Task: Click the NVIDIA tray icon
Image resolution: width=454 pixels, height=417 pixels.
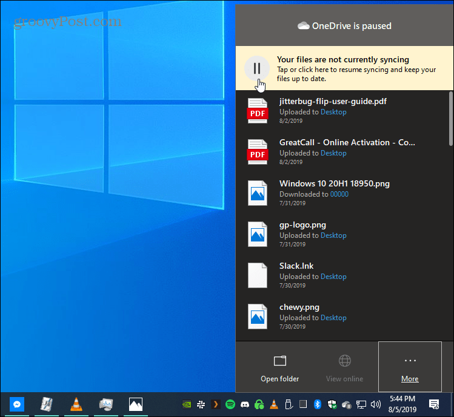Action: coord(187,404)
